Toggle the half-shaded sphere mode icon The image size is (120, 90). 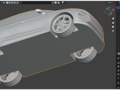coord(10,3)
